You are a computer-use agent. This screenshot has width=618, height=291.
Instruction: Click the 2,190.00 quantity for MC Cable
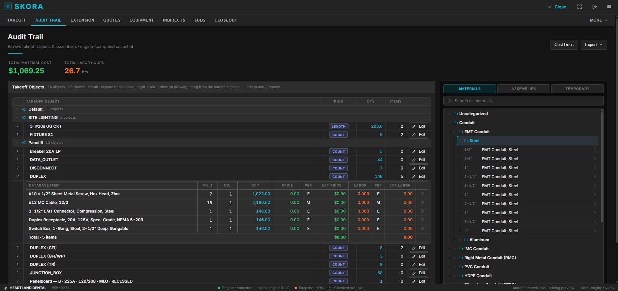(x=261, y=203)
